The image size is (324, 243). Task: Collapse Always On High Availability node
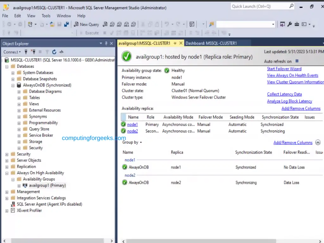coord(7,173)
